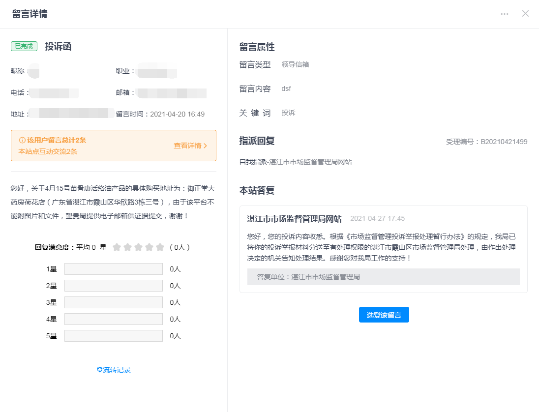This screenshot has width=539, height=412.
Task: Click the fourth satisfaction rating star
Action: [x=149, y=247]
